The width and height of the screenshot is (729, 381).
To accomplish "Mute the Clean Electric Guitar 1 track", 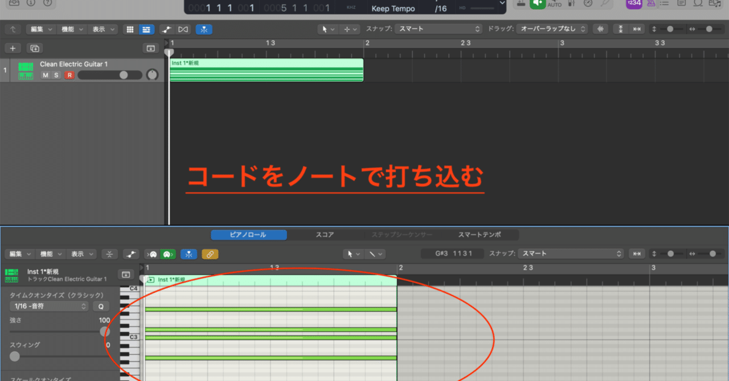I will point(45,75).
